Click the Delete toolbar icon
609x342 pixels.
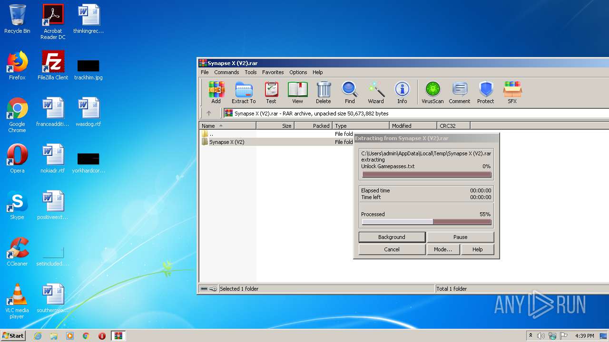pyautogui.click(x=324, y=92)
